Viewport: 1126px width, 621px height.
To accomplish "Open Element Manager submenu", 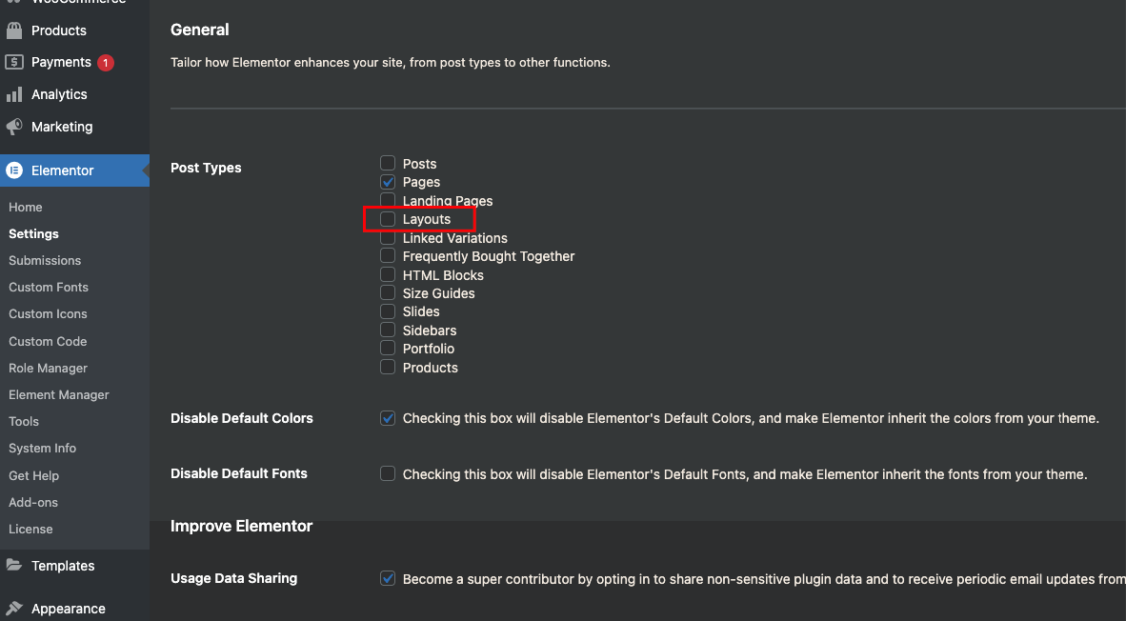I will (x=59, y=395).
